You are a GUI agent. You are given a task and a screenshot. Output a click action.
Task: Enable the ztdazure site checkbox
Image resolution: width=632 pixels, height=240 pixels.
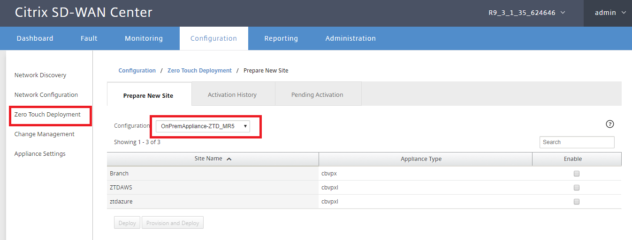(577, 202)
